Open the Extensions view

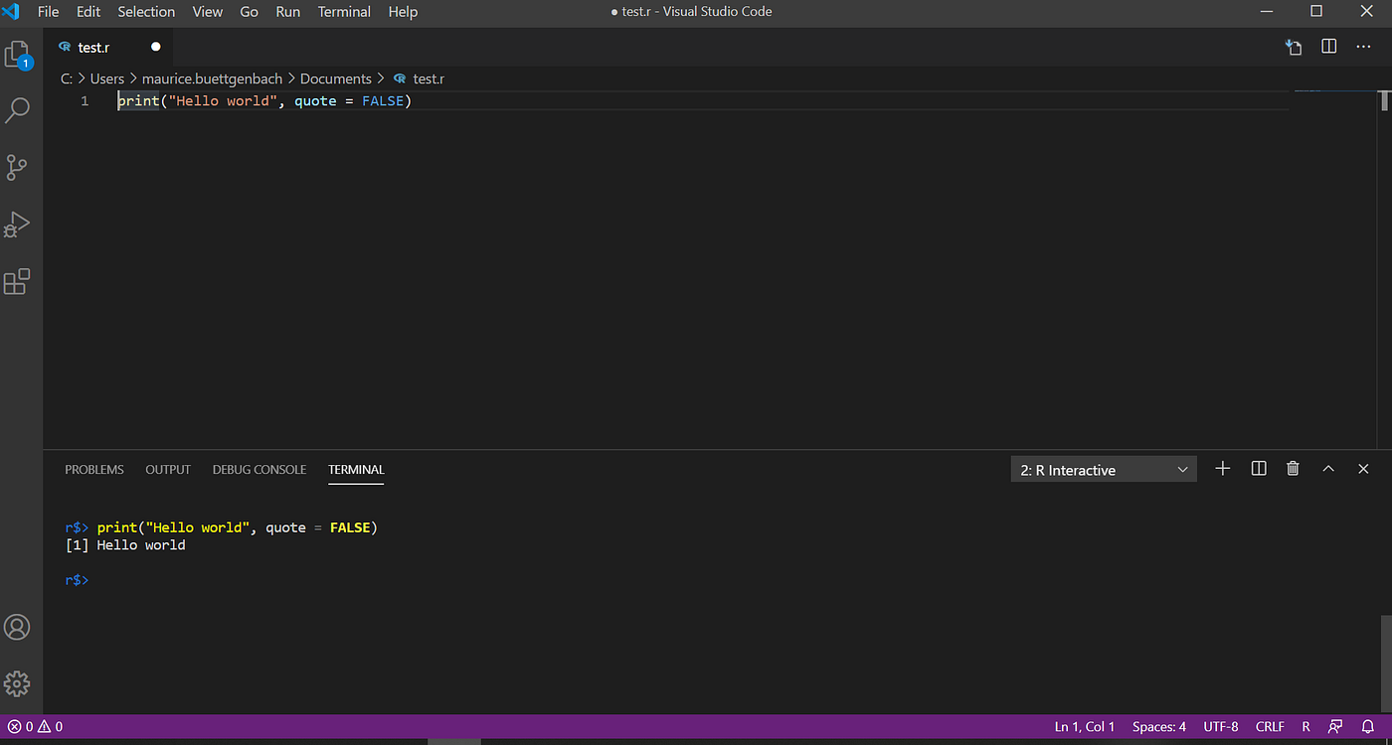(x=18, y=281)
